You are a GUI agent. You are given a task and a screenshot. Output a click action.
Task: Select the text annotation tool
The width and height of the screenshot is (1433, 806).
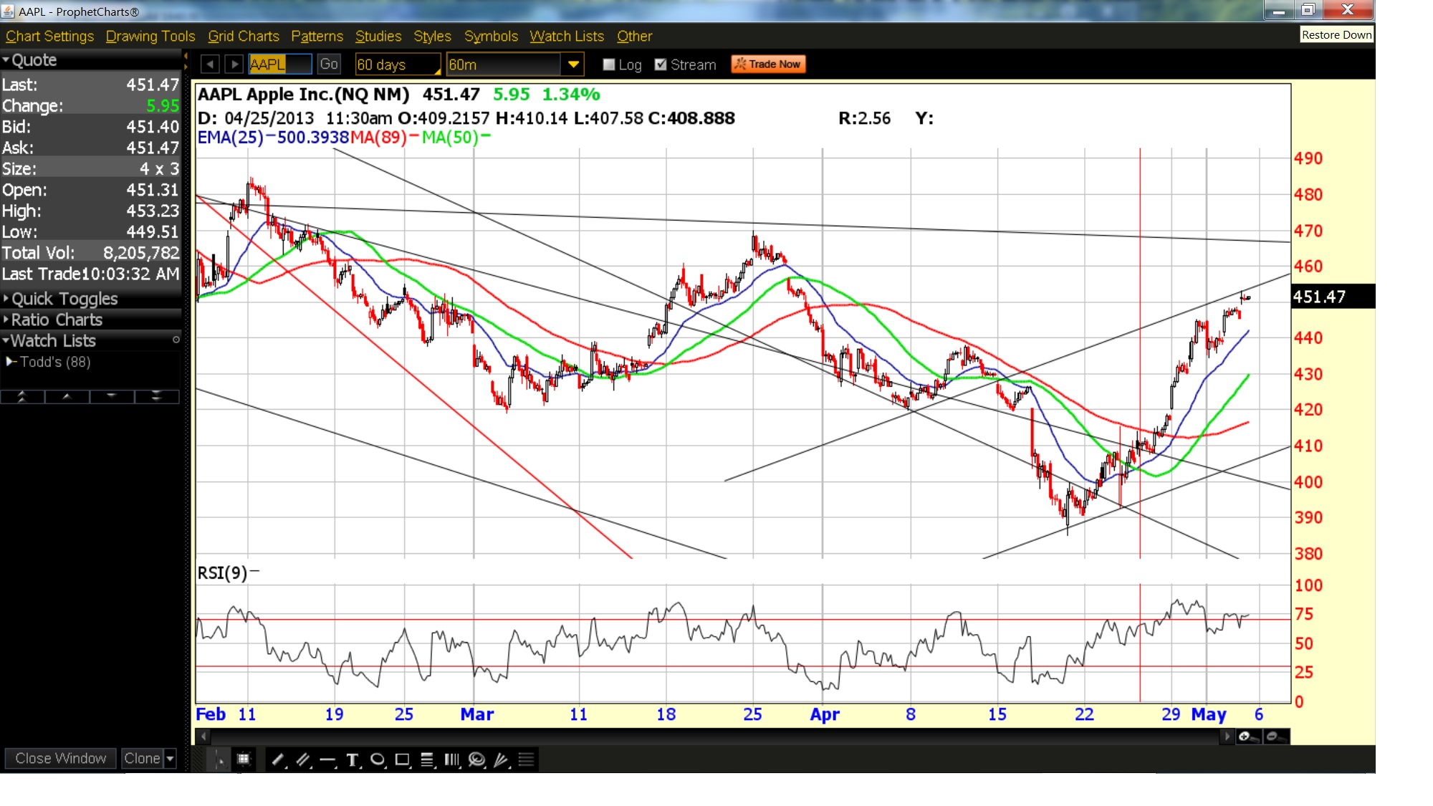(353, 759)
